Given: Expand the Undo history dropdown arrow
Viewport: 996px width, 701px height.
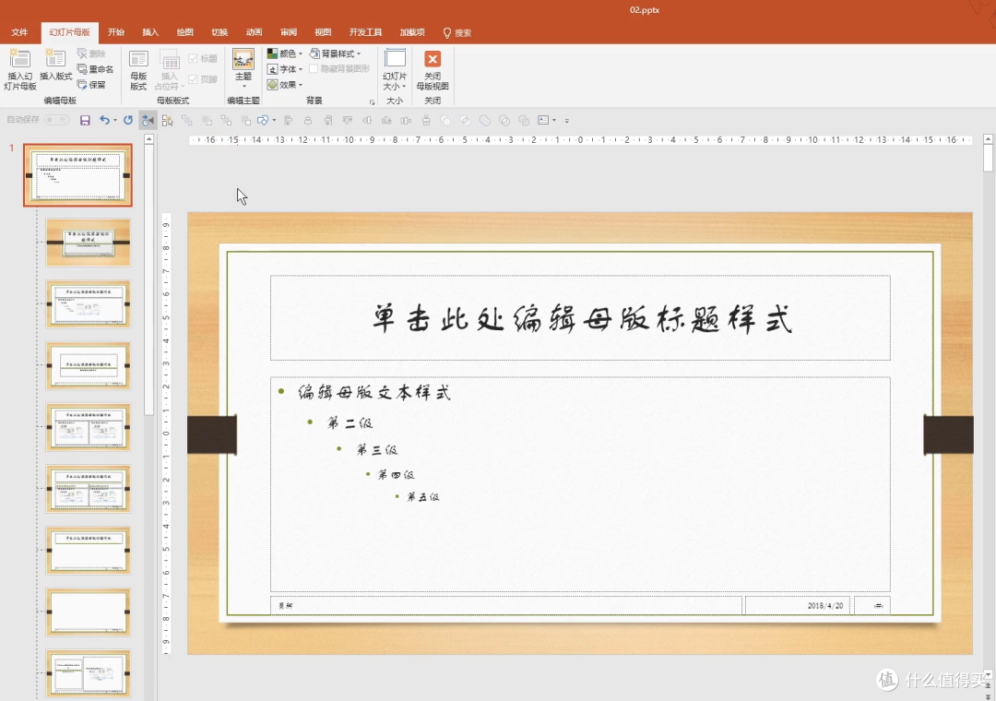Looking at the screenshot, I should 115,120.
